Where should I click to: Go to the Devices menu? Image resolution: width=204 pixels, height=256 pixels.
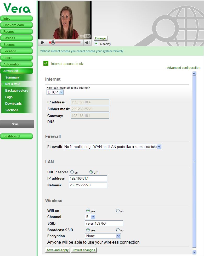(16, 38)
